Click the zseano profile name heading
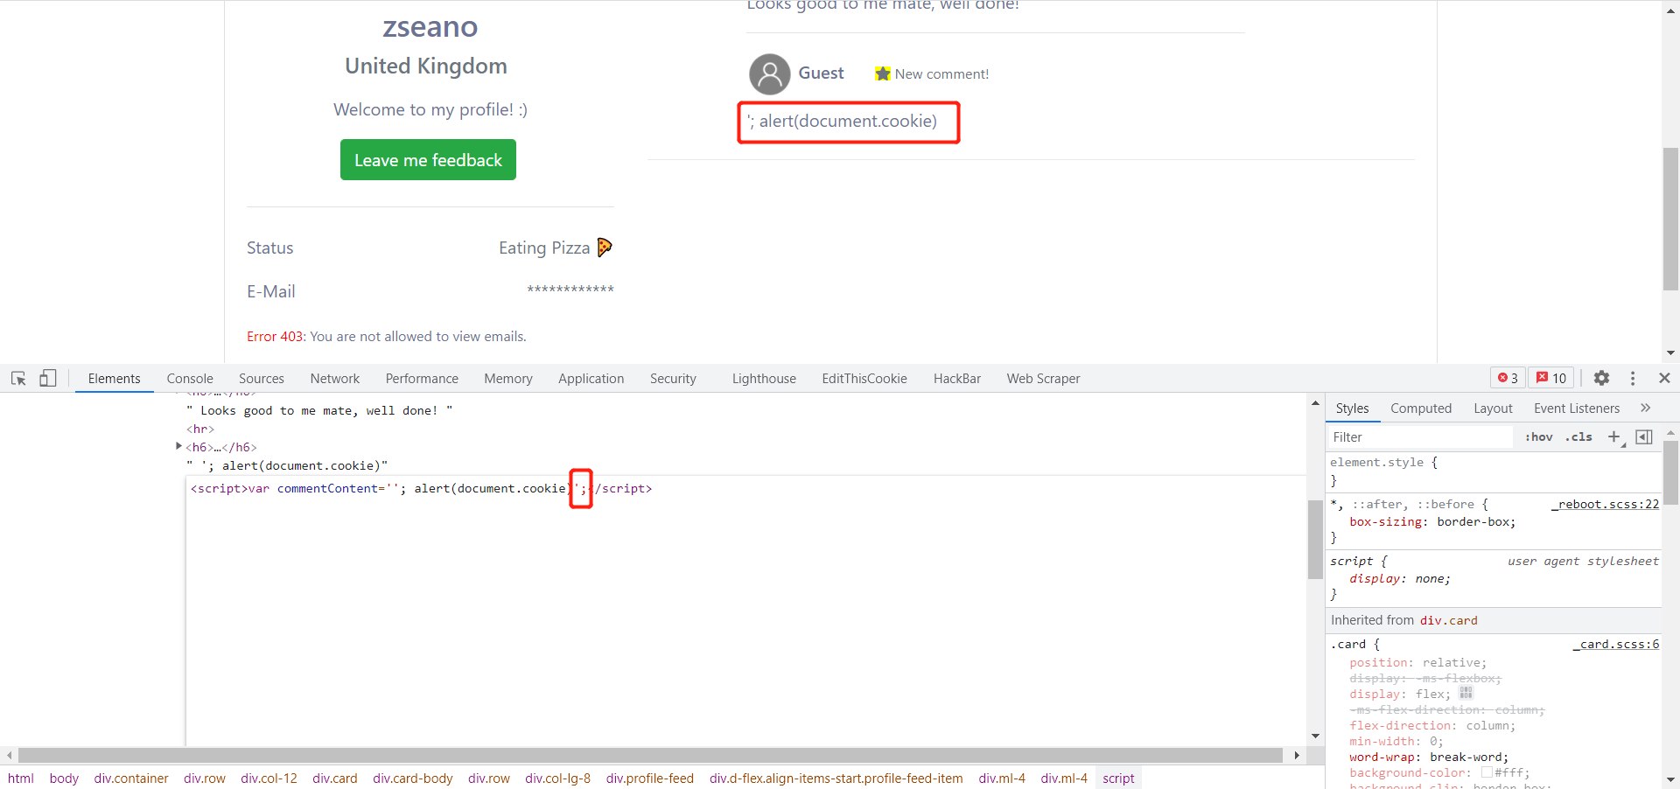This screenshot has width=1680, height=789. [x=430, y=26]
